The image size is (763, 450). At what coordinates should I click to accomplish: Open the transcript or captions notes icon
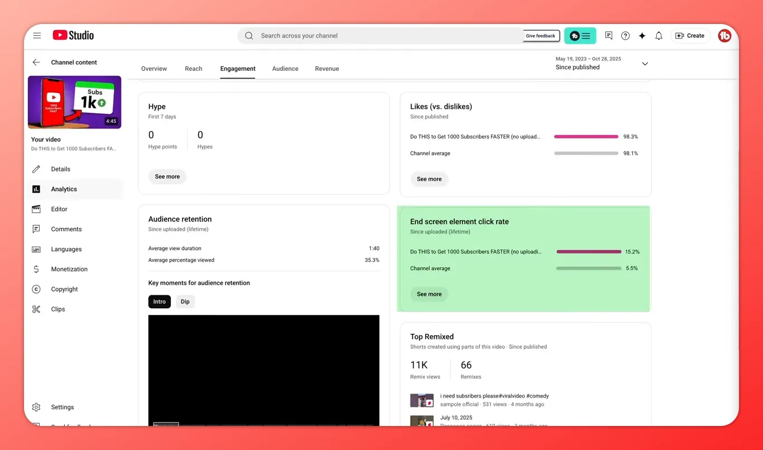point(609,36)
